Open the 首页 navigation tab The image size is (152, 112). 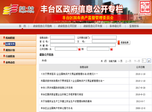(x=22, y=26)
